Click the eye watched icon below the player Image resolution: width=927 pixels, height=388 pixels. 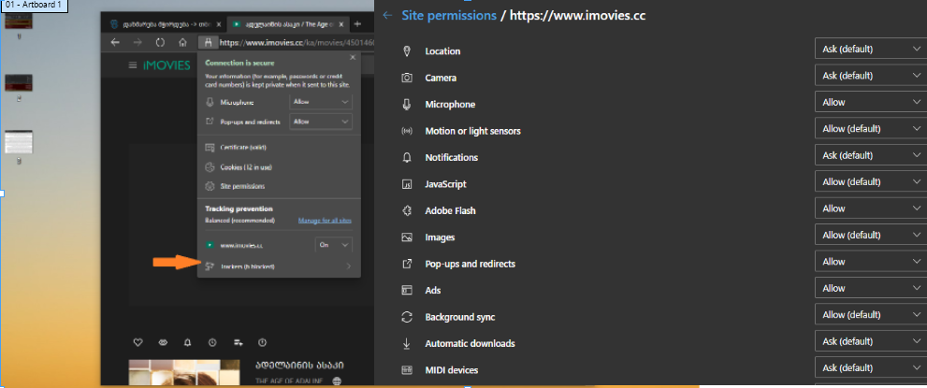pyautogui.click(x=163, y=341)
